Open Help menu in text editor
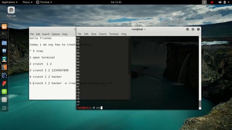Viewport: 232px width, 130px height. 65,34
